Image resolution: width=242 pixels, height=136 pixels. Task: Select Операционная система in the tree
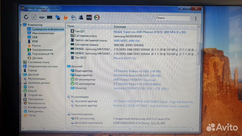point(43,66)
